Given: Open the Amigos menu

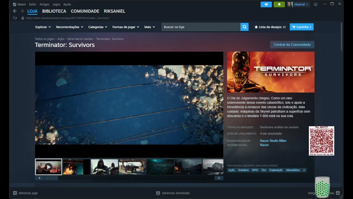Looking at the screenshot, I should tap(44, 4).
